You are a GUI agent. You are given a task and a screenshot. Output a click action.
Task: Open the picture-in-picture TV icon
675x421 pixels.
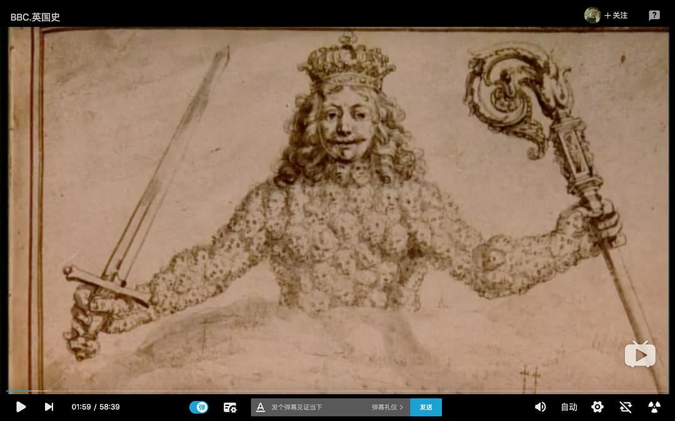tap(640, 354)
